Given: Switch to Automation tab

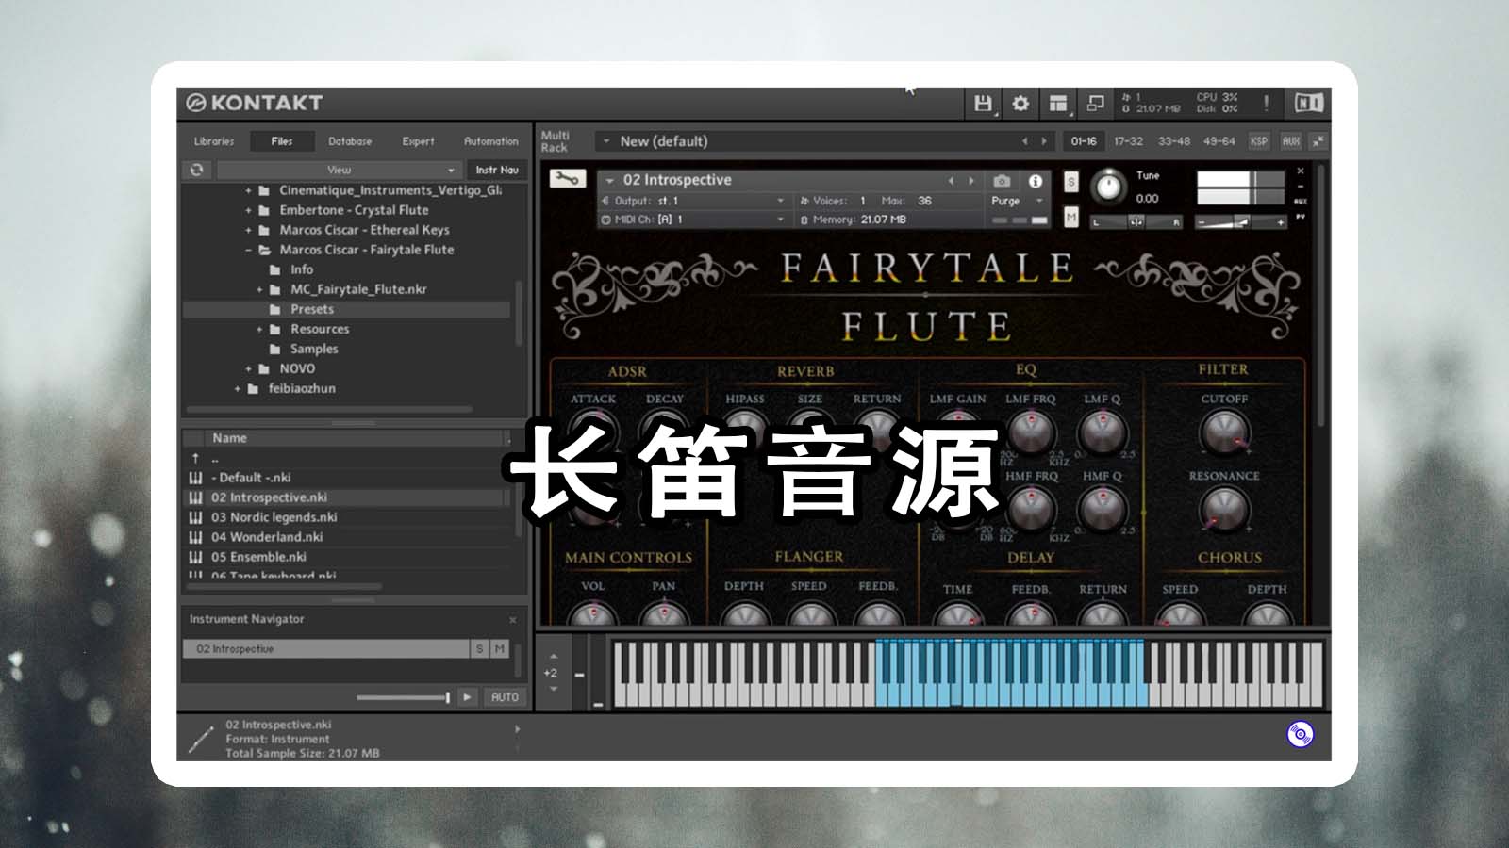Looking at the screenshot, I should click(x=490, y=141).
